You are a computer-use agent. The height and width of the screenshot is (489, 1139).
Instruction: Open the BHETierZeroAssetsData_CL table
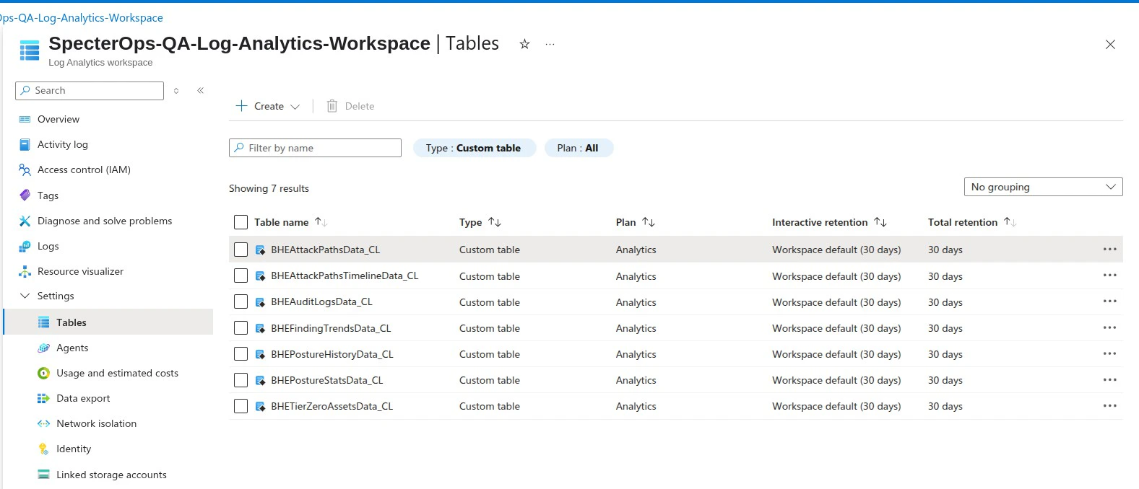332,406
